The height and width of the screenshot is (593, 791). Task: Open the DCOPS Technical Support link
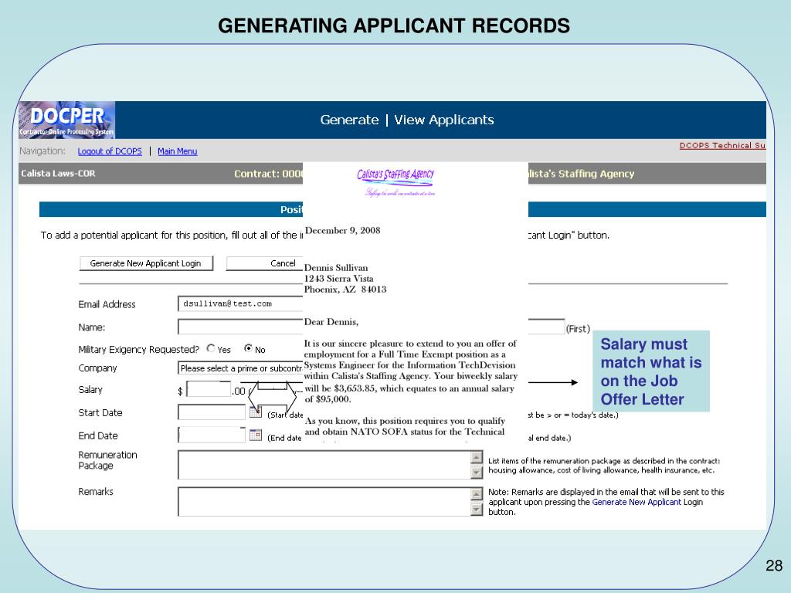[722, 145]
